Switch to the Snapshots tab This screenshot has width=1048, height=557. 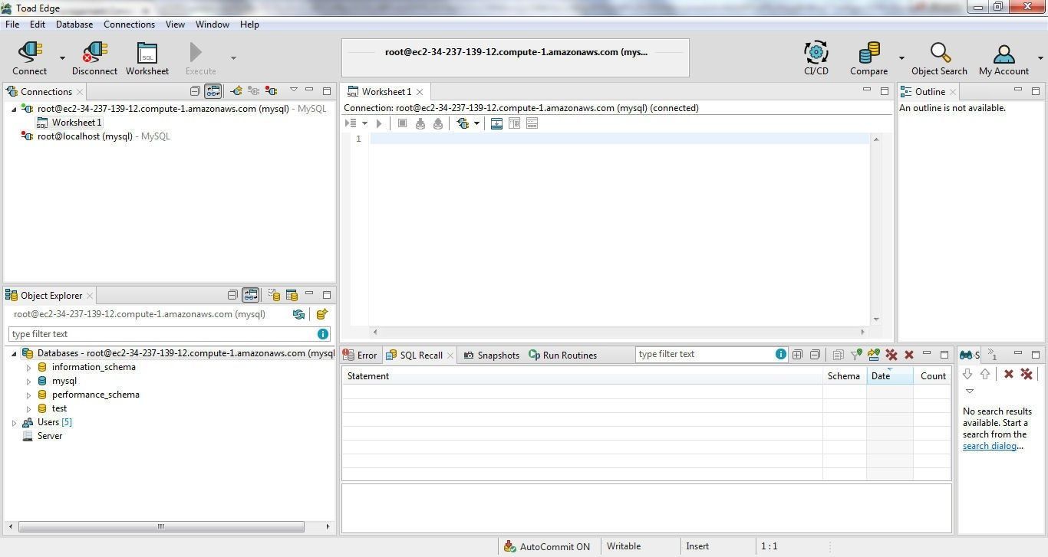click(x=491, y=355)
